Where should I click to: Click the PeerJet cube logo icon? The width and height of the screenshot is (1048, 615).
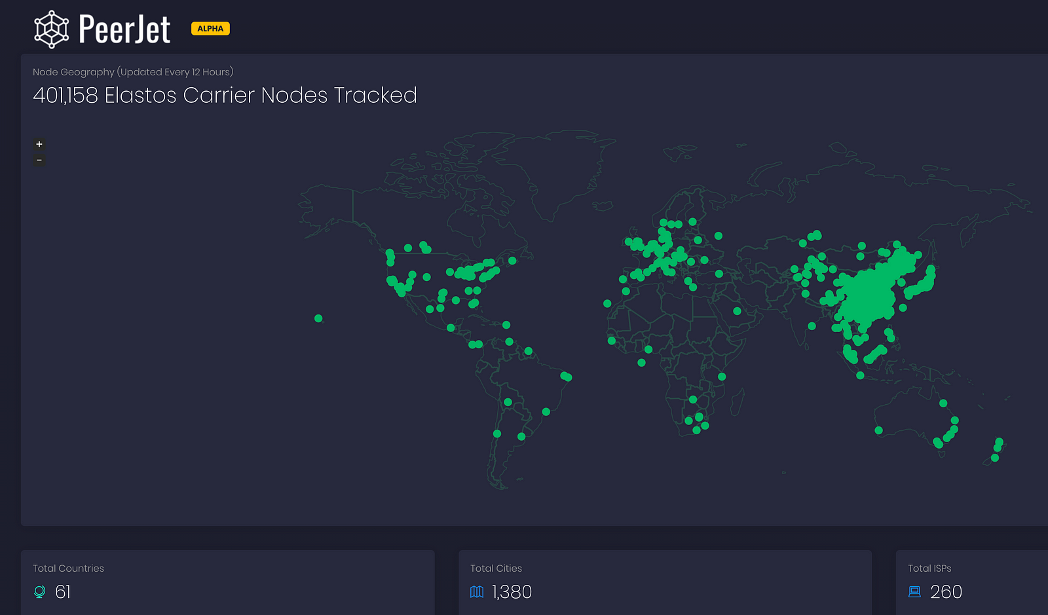click(52, 29)
